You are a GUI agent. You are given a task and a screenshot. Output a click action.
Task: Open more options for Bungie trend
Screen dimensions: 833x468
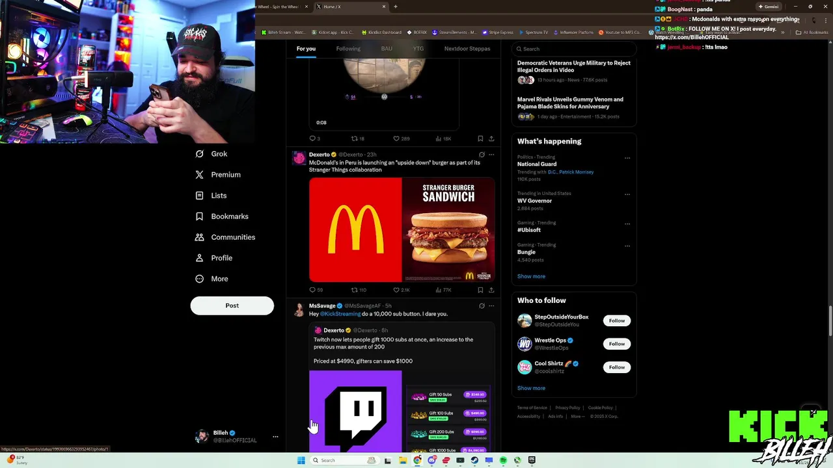(627, 246)
